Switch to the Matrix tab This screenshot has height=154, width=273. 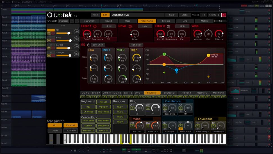pyautogui.click(x=204, y=21)
